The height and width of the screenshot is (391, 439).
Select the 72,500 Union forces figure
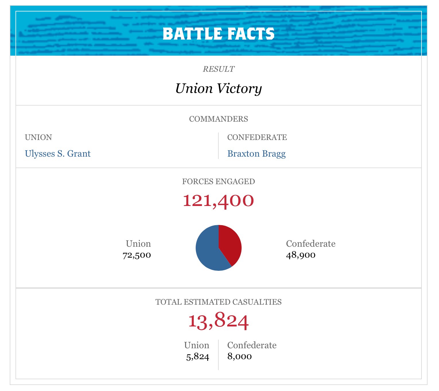(x=137, y=255)
